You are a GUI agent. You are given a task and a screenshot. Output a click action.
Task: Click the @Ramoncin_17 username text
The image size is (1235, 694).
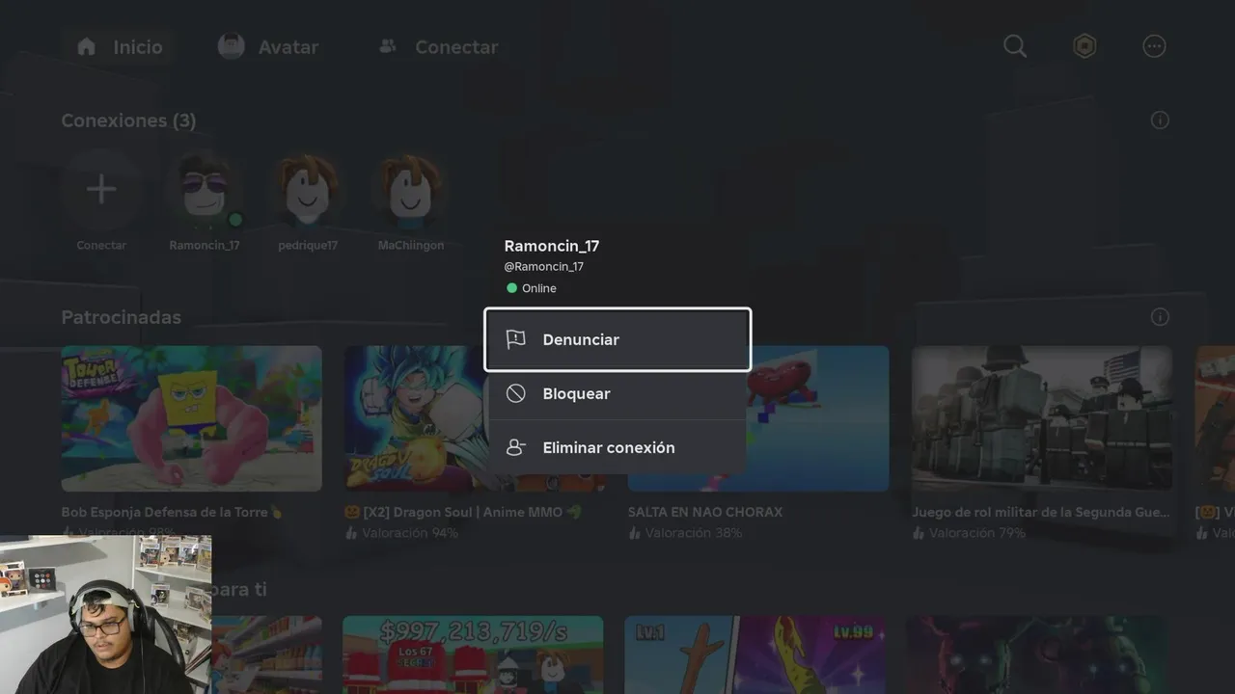(x=543, y=267)
